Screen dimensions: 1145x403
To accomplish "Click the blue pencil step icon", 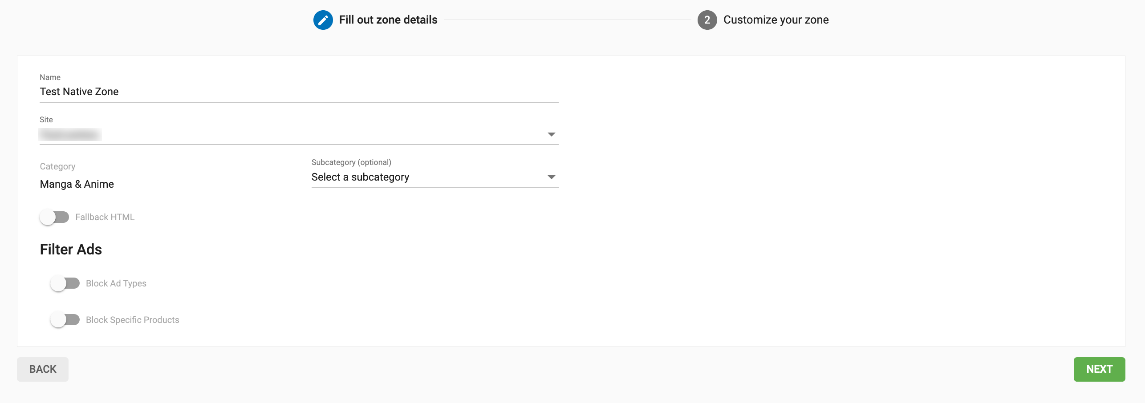I will click(x=323, y=20).
